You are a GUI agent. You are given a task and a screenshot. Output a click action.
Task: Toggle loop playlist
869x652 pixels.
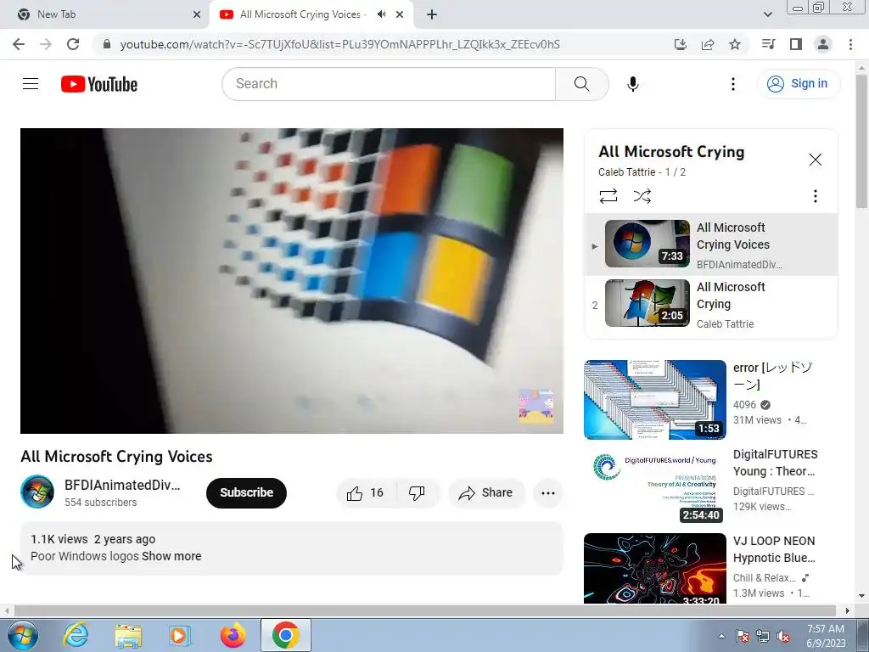tap(608, 196)
